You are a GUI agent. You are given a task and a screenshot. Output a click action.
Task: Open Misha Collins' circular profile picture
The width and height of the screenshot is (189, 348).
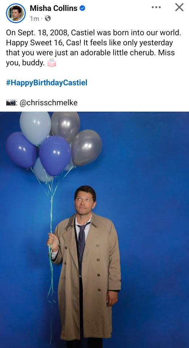click(16, 13)
